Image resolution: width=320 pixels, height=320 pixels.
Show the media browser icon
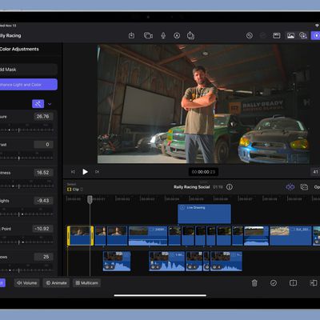[x=277, y=35]
